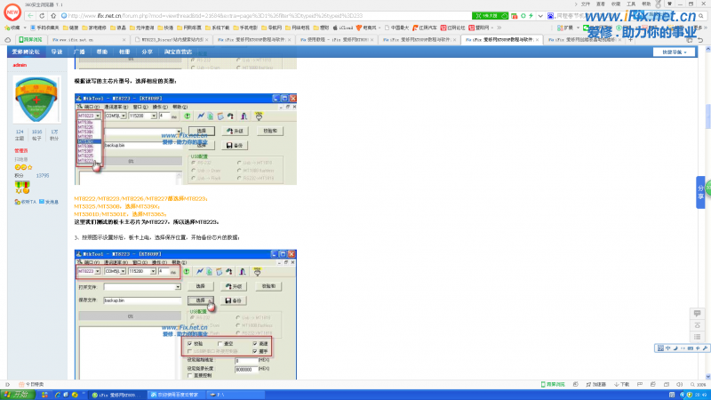Click the admin username link
The width and height of the screenshot is (711, 400).
coord(19,65)
